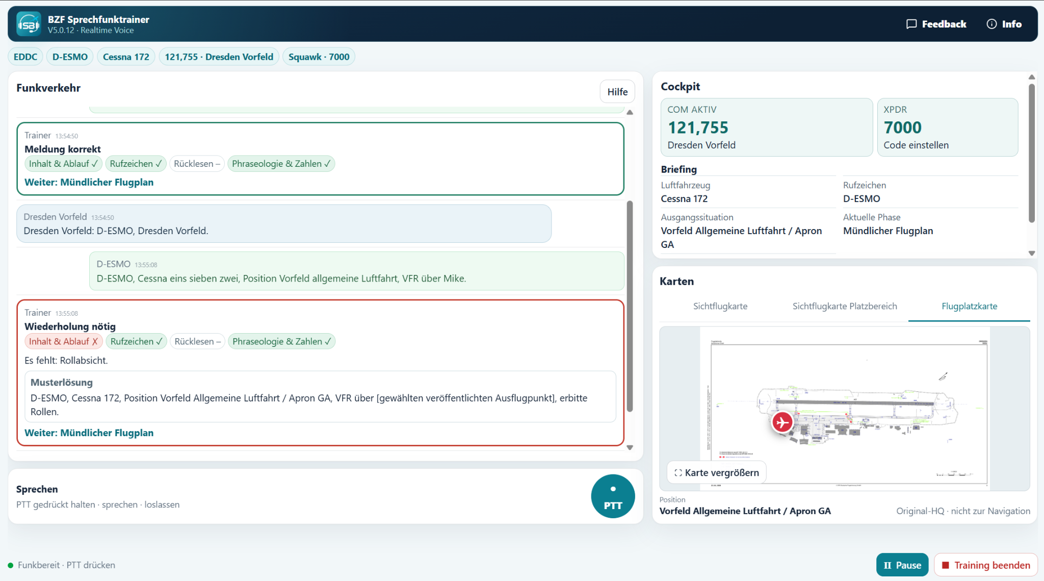This screenshot has width=1044, height=581.
Task: Click the XPDR 7000 transponder code box
Action: (948, 128)
